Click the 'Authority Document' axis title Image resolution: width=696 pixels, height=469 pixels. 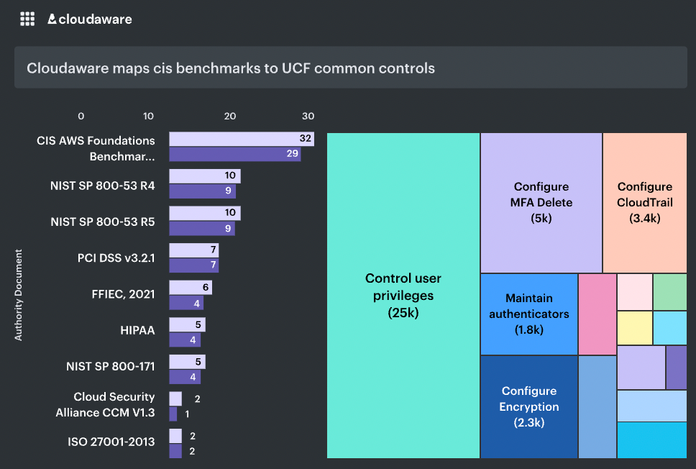(x=18, y=295)
